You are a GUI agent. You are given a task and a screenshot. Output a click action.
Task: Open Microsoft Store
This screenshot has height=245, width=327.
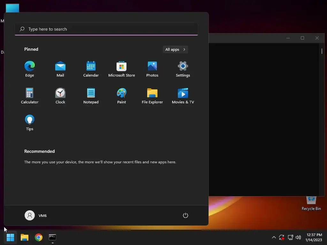click(x=122, y=69)
